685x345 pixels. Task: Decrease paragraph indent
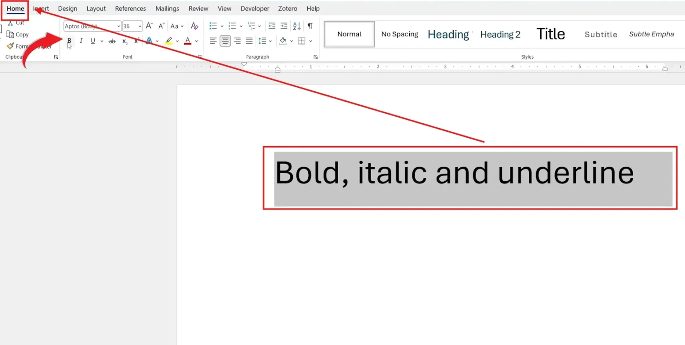pos(272,26)
